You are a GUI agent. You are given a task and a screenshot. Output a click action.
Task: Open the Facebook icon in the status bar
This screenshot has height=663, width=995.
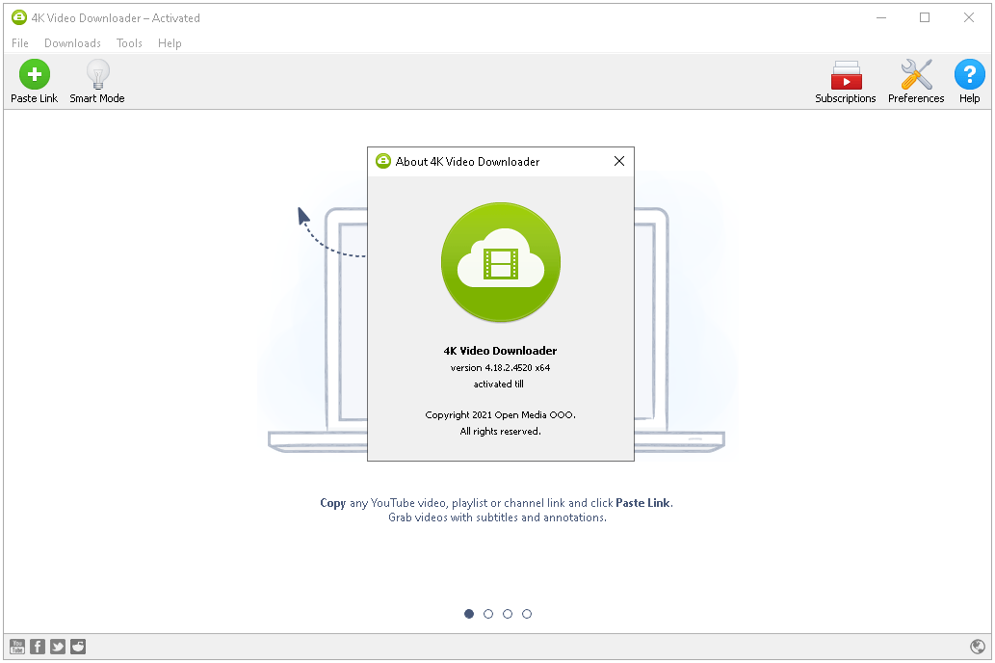(38, 647)
